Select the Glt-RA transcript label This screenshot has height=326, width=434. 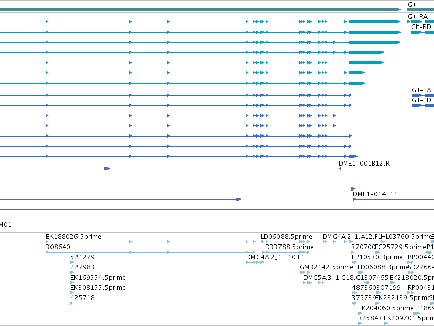(x=418, y=17)
